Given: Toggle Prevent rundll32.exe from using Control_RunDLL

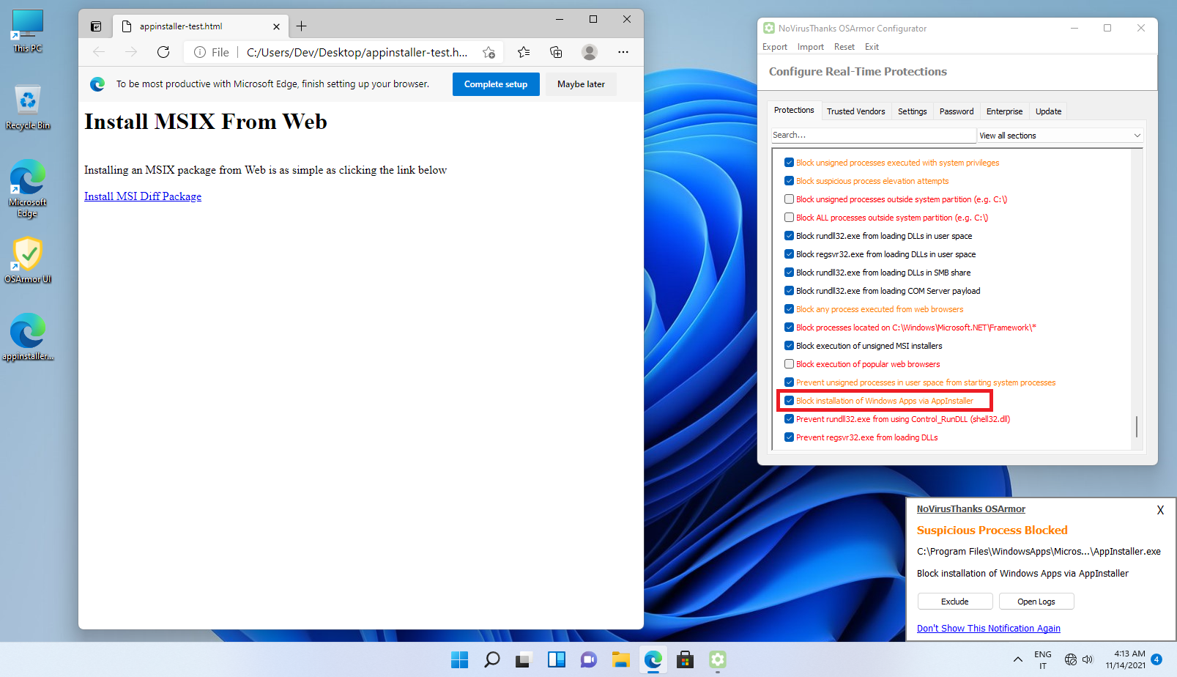Looking at the screenshot, I should click(789, 419).
